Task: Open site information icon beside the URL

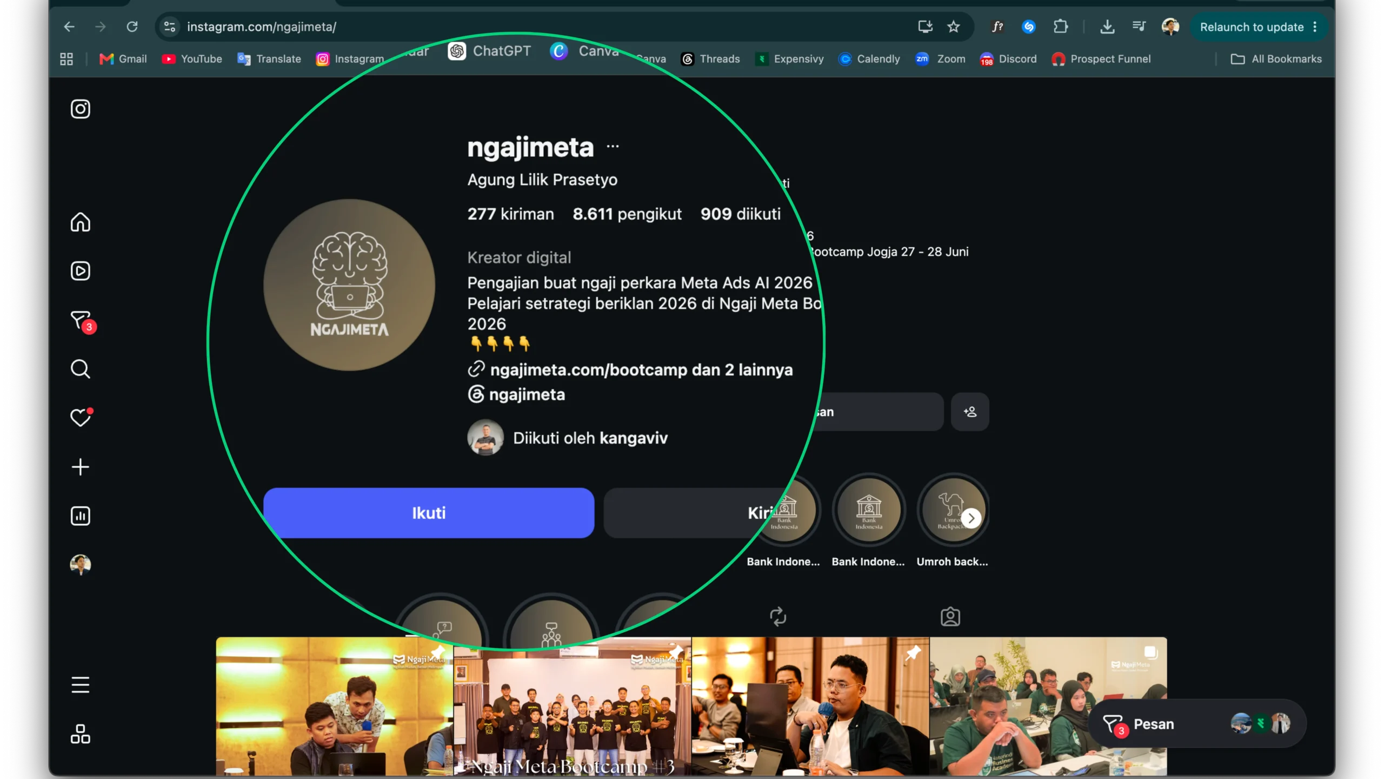Action: coord(170,27)
